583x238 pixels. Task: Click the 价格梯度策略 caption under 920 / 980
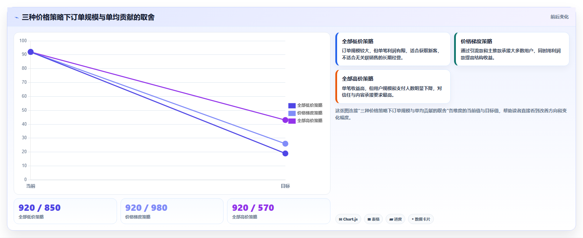(138, 217)
